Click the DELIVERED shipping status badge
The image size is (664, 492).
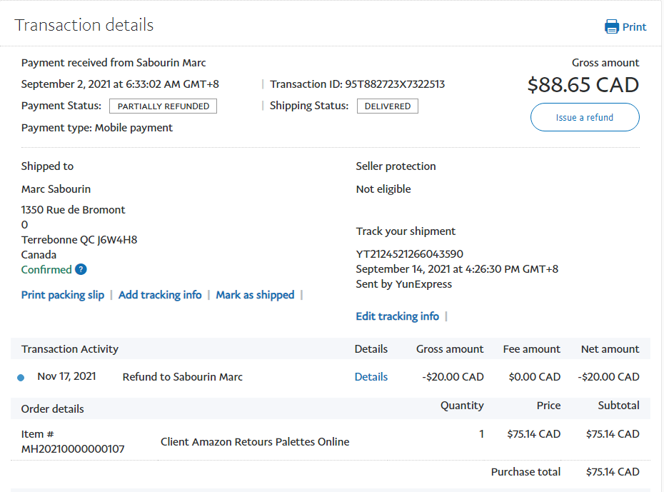[x=388, y=106]
